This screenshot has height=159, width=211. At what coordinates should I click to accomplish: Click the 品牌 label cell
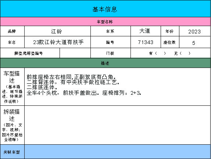point(12,31)
